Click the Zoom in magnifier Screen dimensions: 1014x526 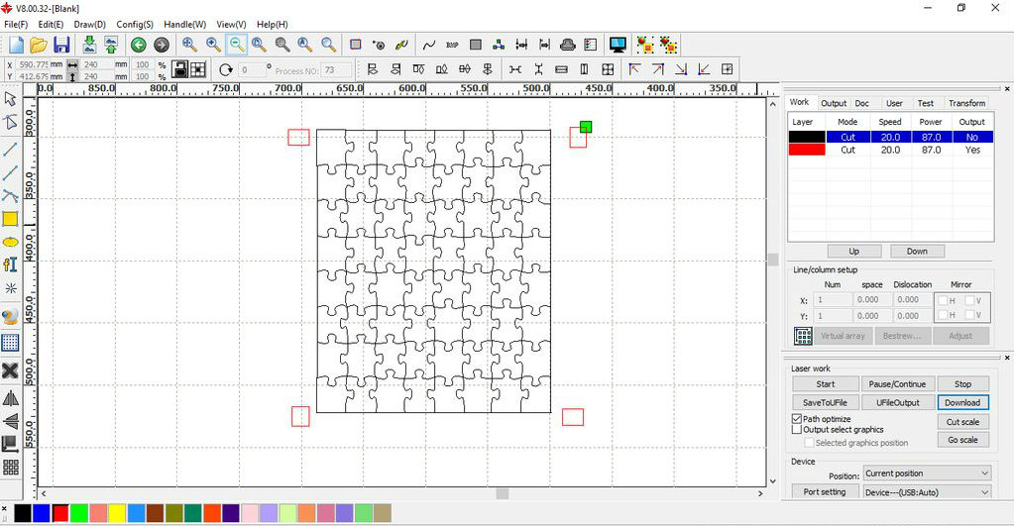coord(213,45)
